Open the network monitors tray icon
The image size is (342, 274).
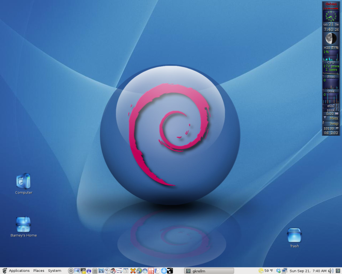(x=284, y=271)
